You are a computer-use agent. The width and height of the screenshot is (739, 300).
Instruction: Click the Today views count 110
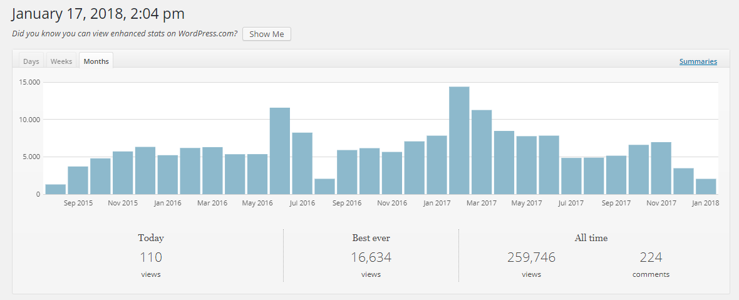151,257
